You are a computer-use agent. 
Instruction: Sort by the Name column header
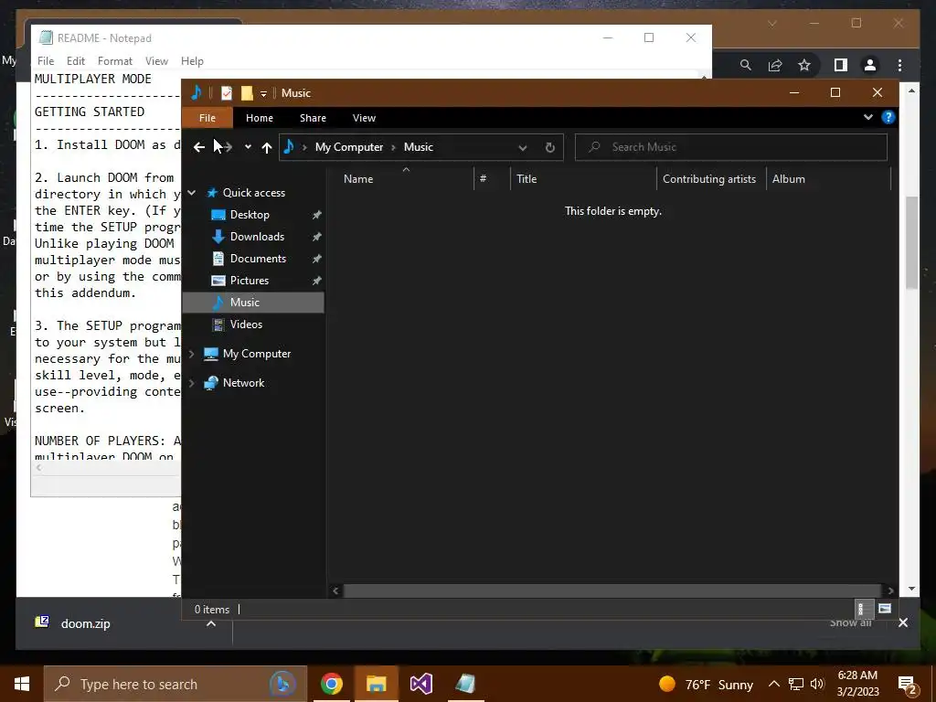tap(358, 179)
